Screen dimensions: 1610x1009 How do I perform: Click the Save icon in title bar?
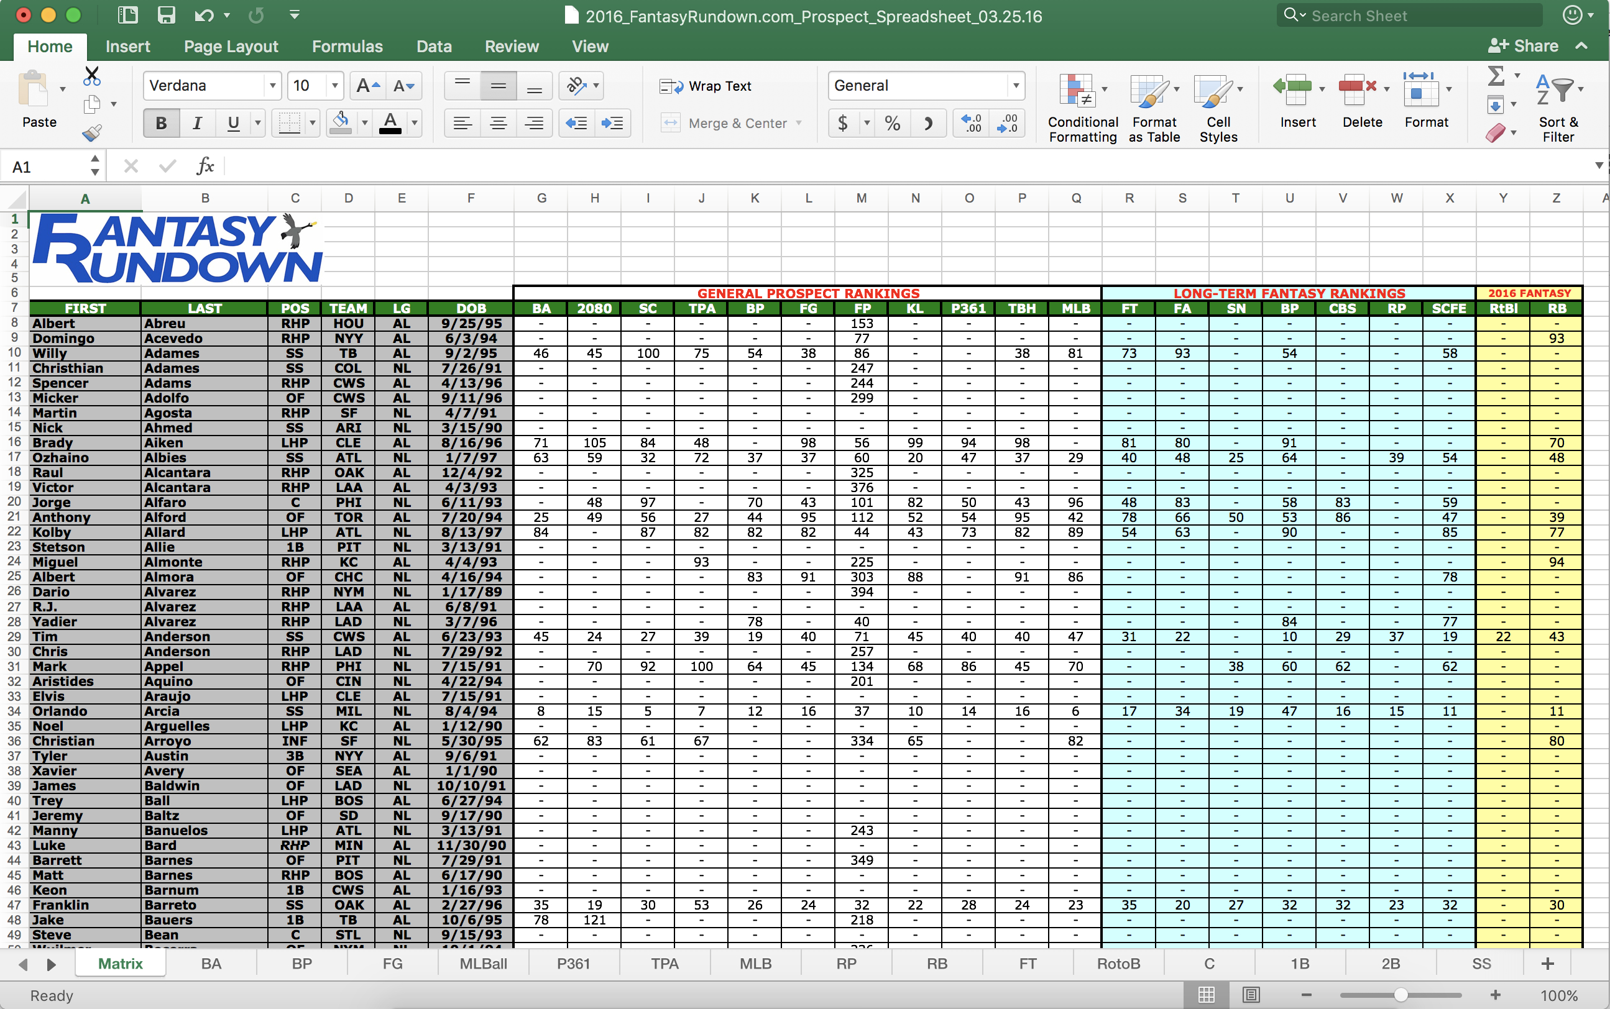point(166,15)
